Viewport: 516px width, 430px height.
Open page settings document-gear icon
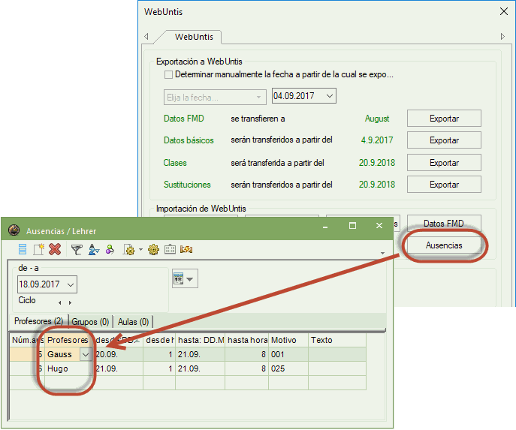click(x=128, y=250)
